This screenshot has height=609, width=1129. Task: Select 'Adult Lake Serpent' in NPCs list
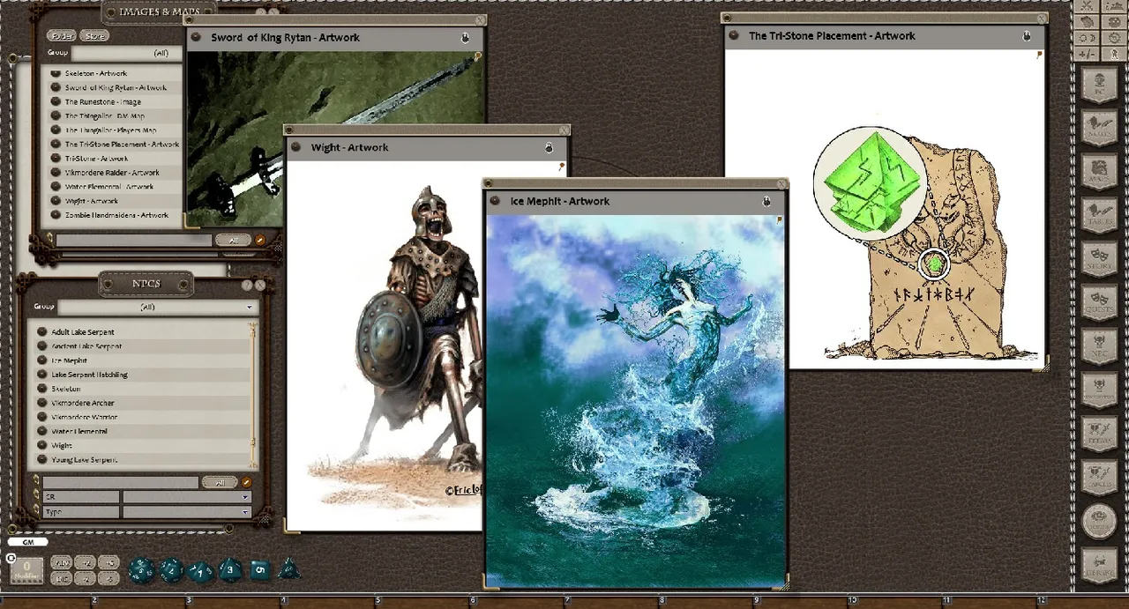[83, 332]
